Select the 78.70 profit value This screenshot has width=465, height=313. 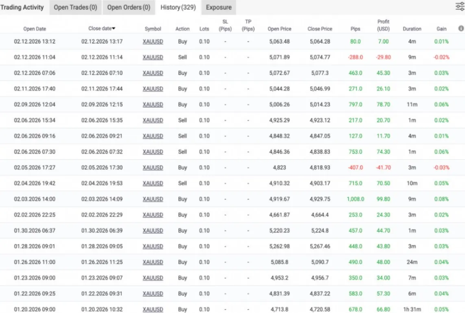(383, 104)
